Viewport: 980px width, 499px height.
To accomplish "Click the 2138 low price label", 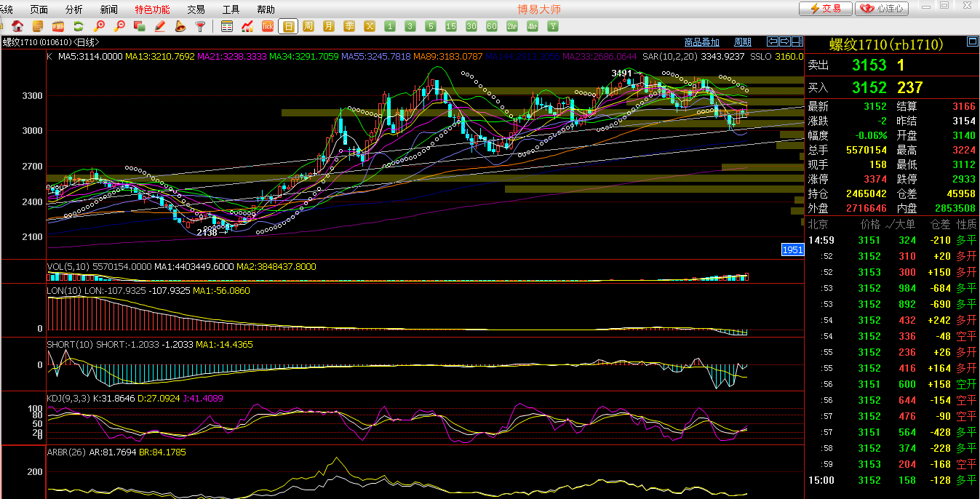I will [x=207, y=233].
